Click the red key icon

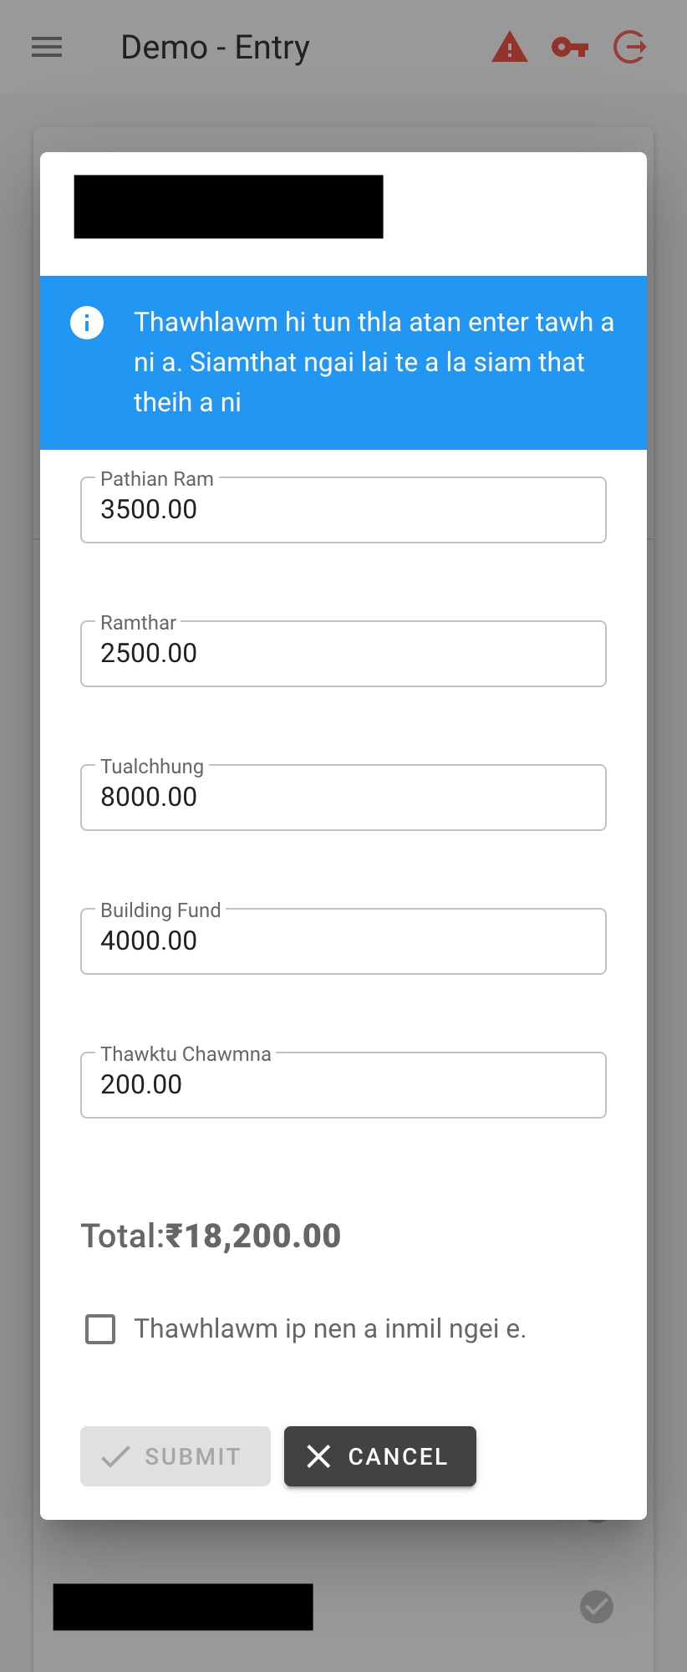coord(570,48)
